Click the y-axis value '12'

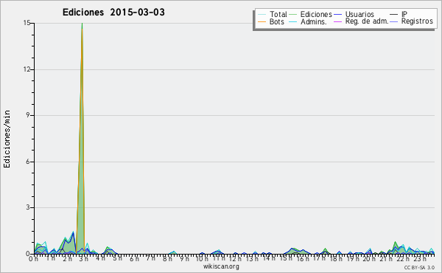point(27,69)
